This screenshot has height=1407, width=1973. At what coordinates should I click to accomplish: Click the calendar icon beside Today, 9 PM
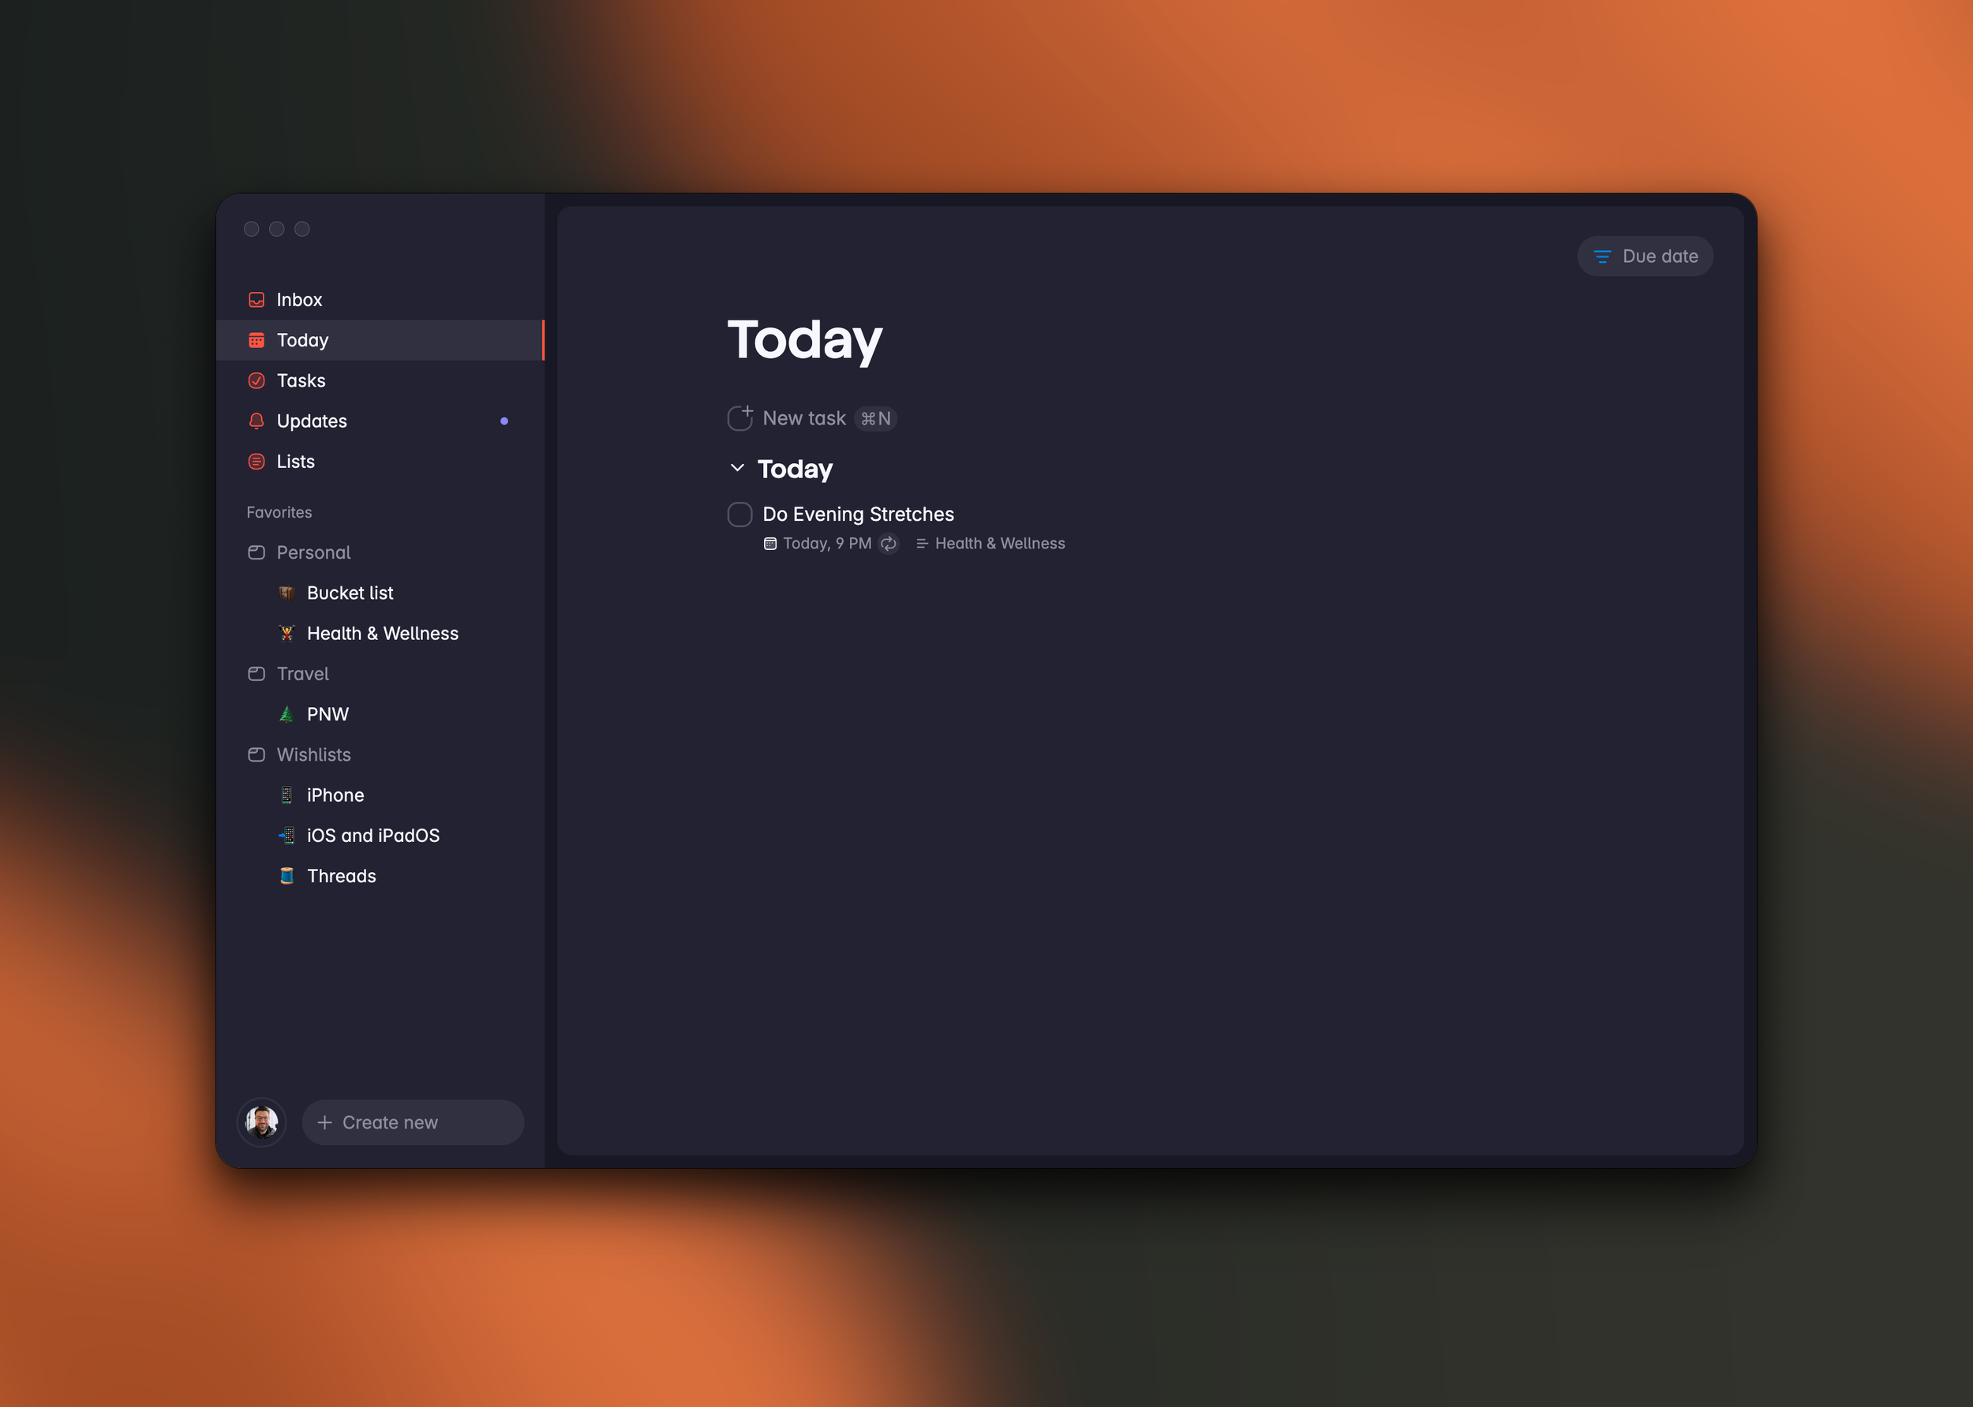pos(770,544)
